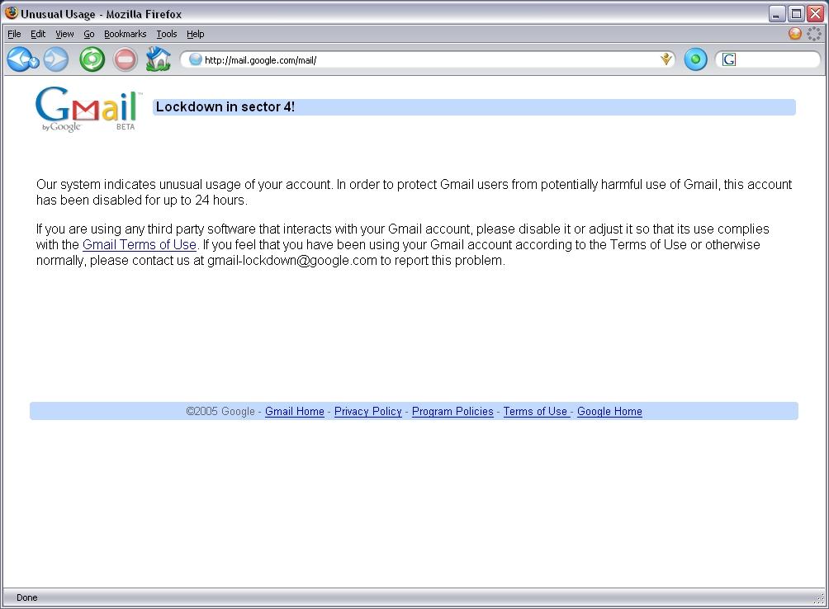This screenshot has width=829, height=609.
Task: Open the Back button history dropdown
Action: pyautogui.click(x=35, y=63)
